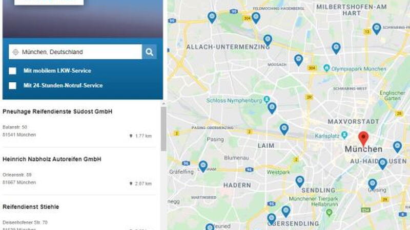Click the red München location pin

[x=363, y=139]
